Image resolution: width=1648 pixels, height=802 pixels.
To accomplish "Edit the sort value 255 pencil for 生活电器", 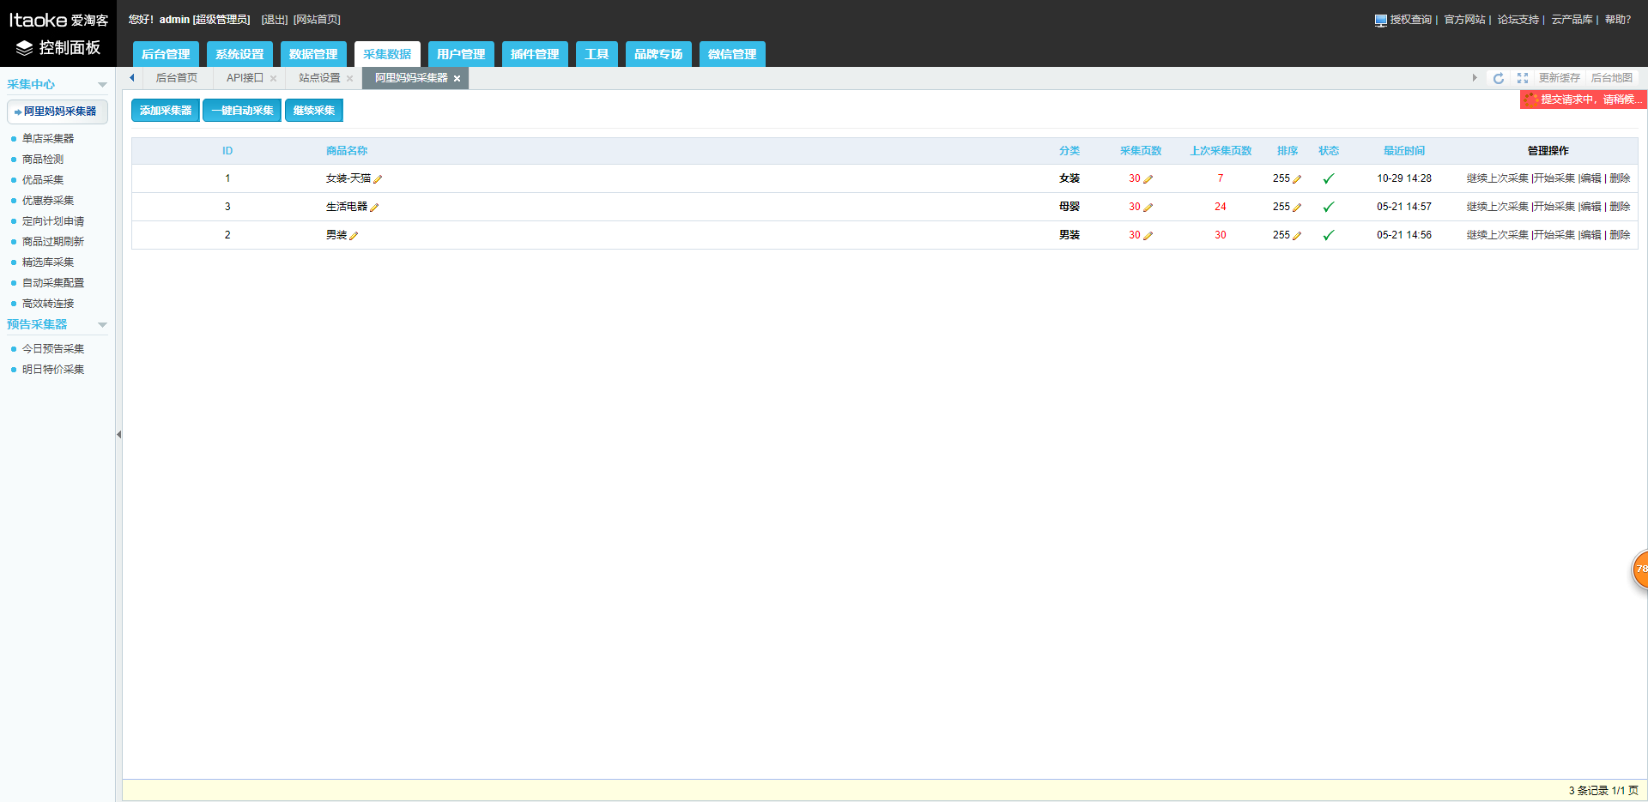I will point(1297,208).
